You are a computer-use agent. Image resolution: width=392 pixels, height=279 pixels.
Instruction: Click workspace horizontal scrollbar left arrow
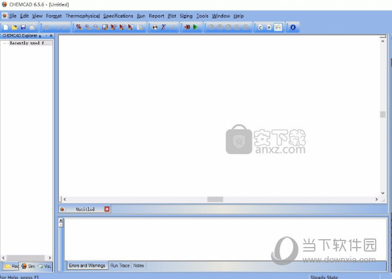click(65, 199)
